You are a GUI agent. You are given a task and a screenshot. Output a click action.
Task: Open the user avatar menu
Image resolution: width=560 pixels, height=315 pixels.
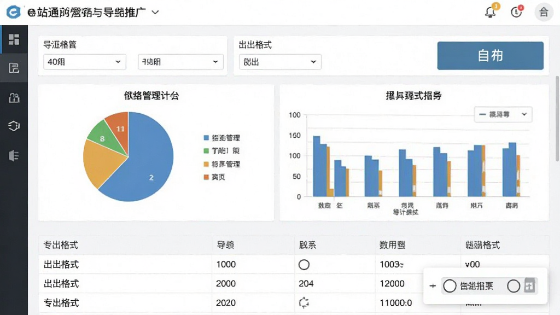click(x=544, y=12)
